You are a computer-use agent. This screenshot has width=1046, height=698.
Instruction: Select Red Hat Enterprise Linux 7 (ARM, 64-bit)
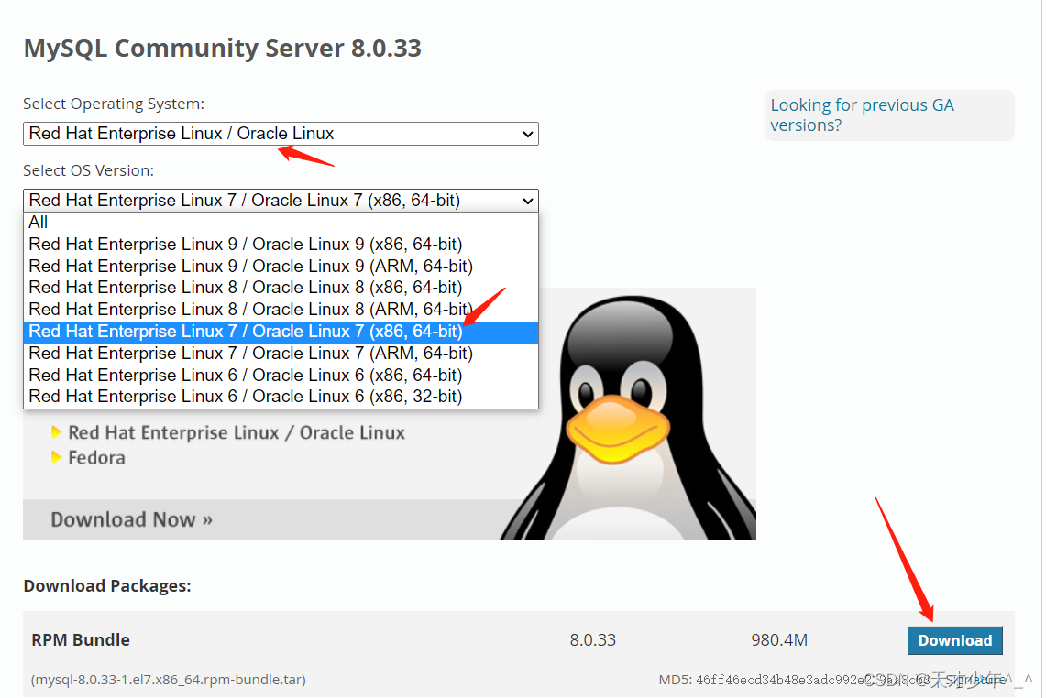pos(250,353)
